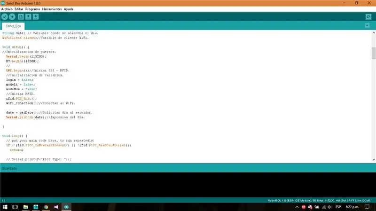
Task: Click the 'wifi_conection();' code line
Action: click(x=40, y=103)
